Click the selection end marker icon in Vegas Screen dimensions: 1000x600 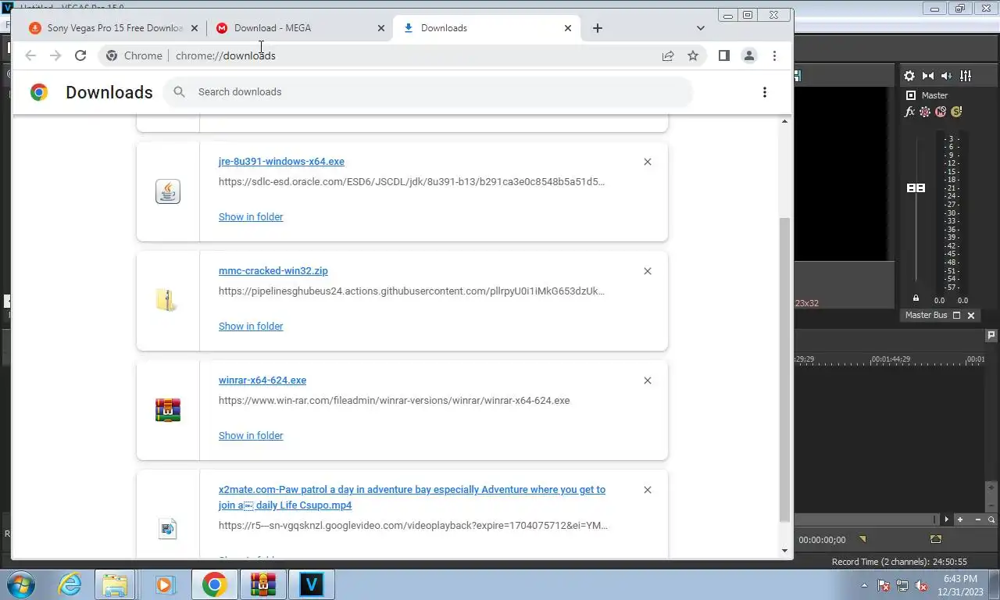click(x=936, y=539)
